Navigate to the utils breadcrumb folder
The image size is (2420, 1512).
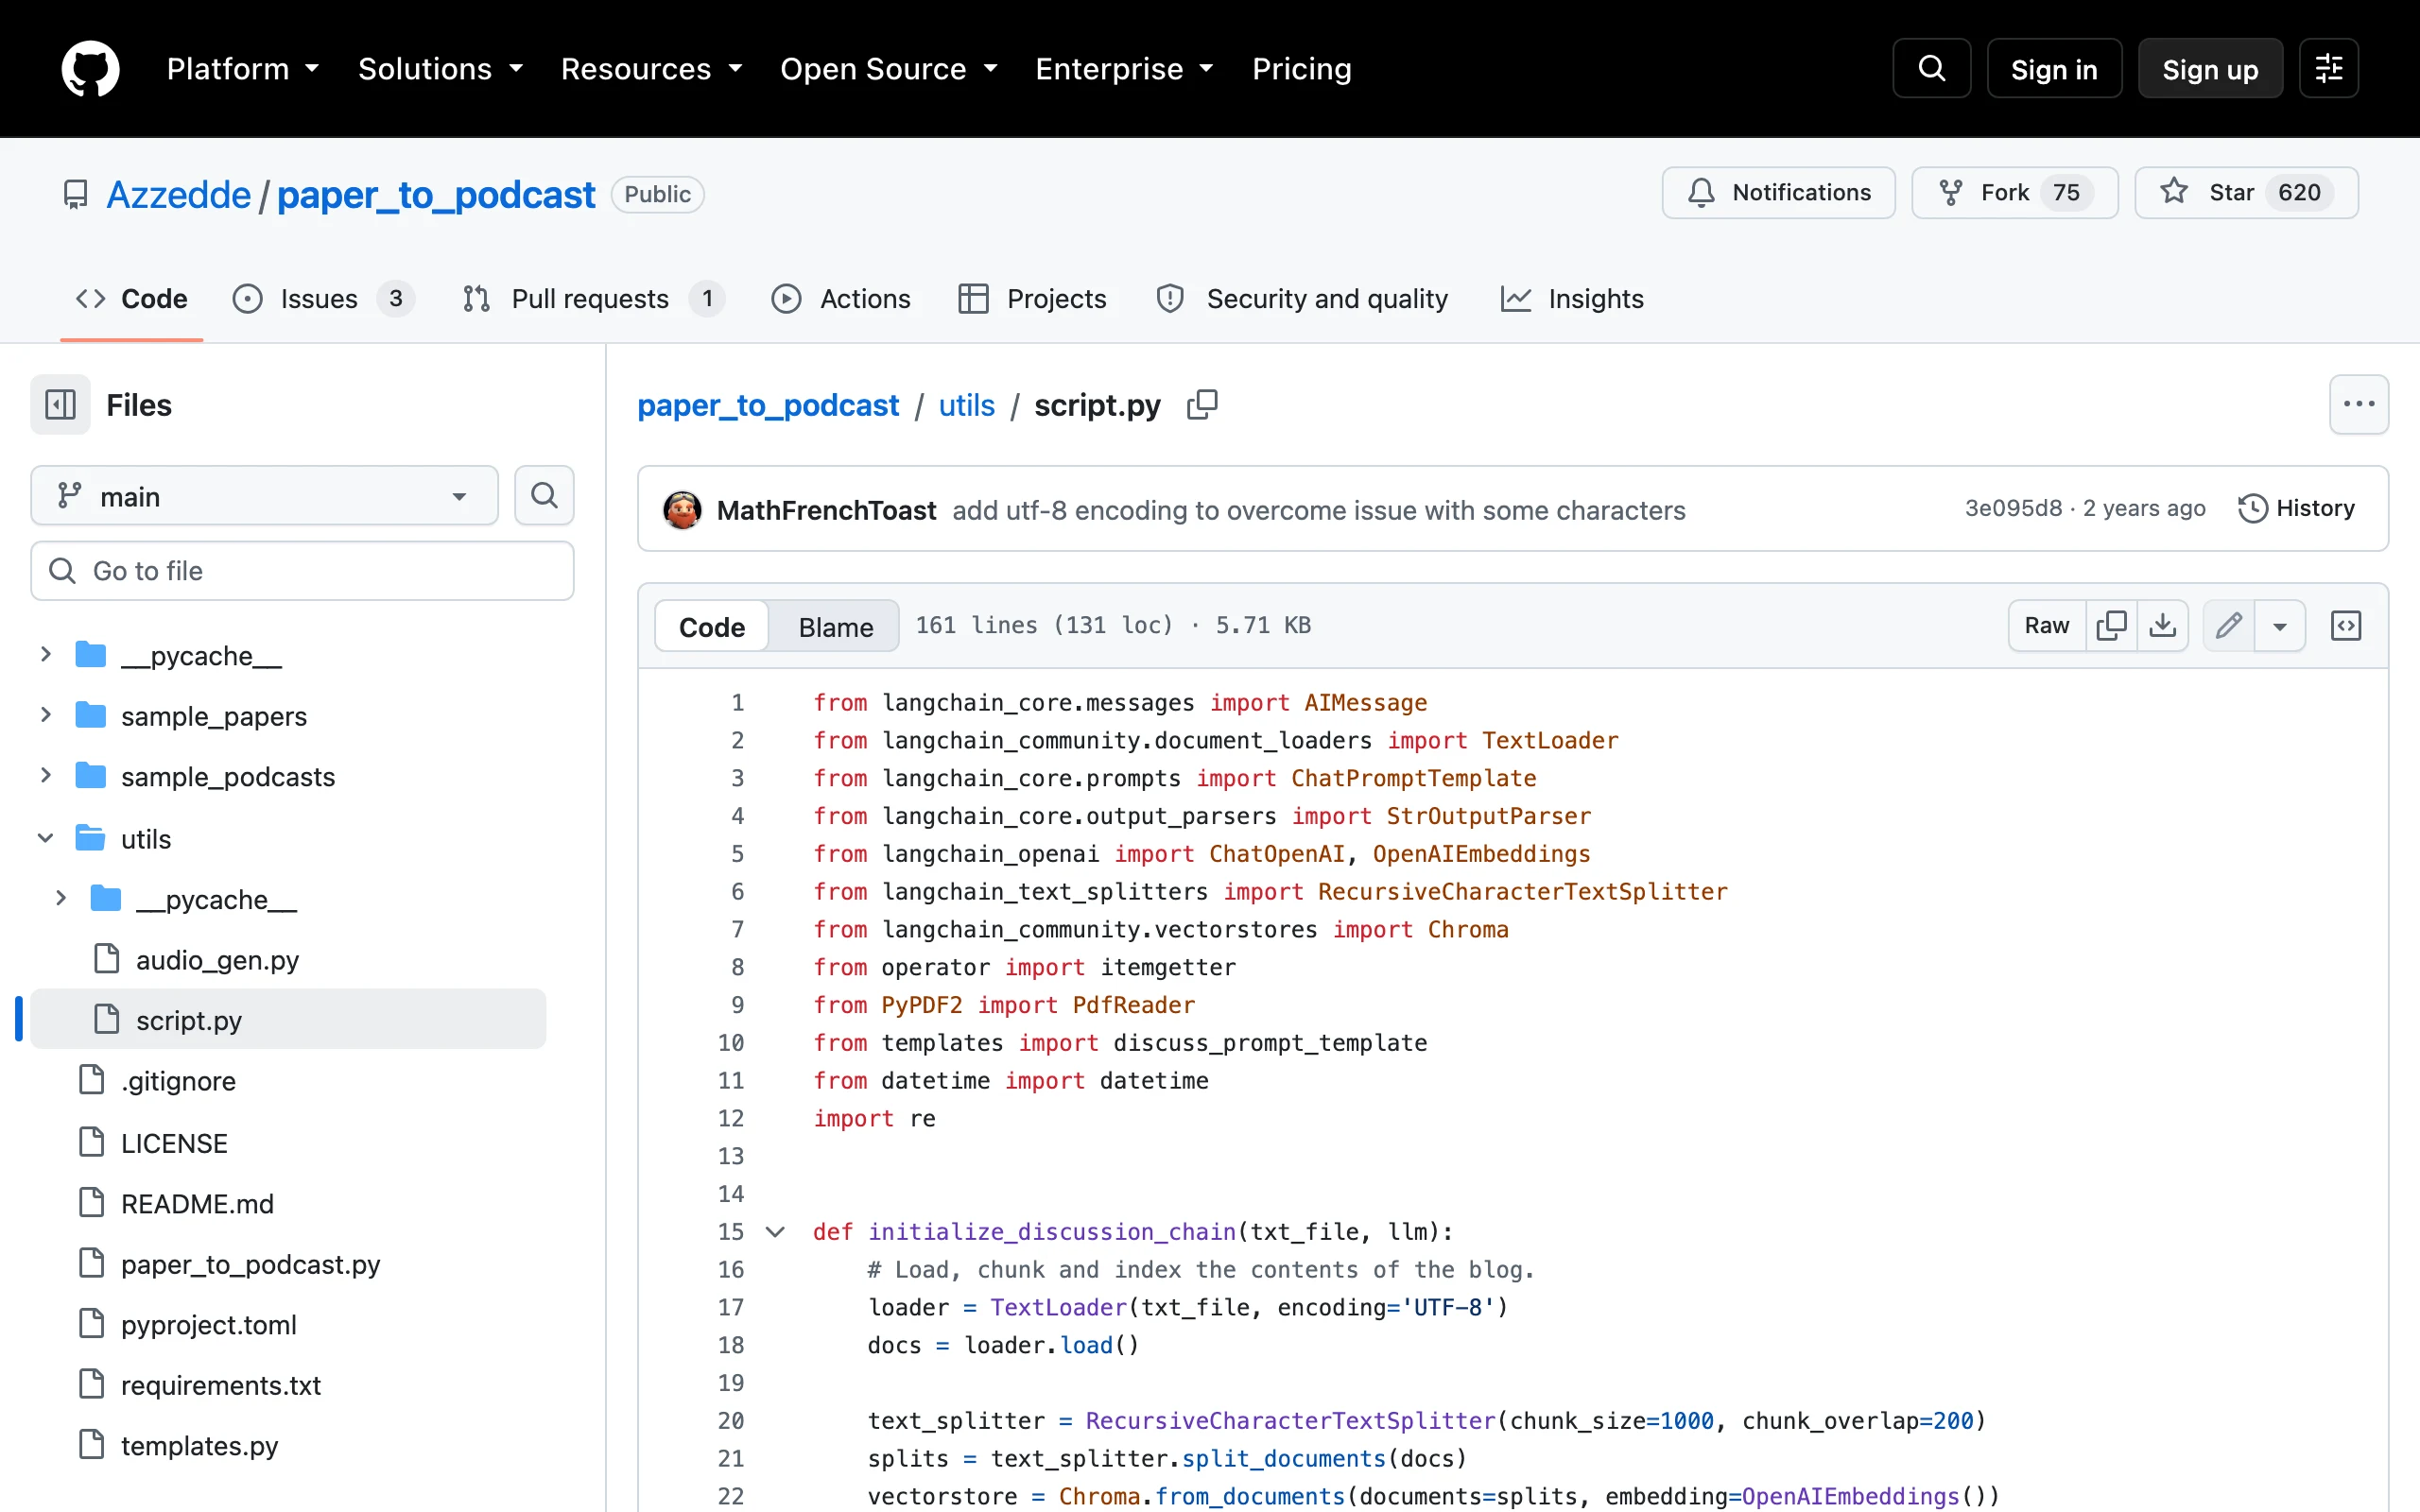click(966, 405)
